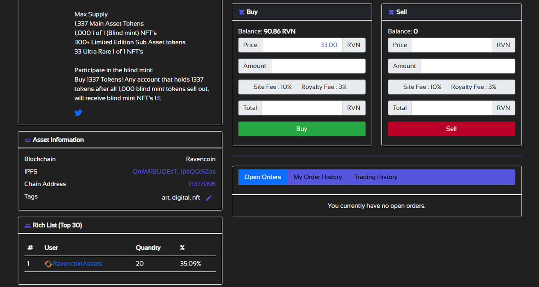Click the '1,337 Main Asset Tokens' line
This screenshot has height=287, width=539.
(109, 23)
